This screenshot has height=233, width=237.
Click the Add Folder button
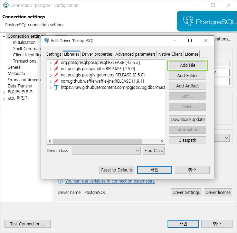click(x=187, y=75)
